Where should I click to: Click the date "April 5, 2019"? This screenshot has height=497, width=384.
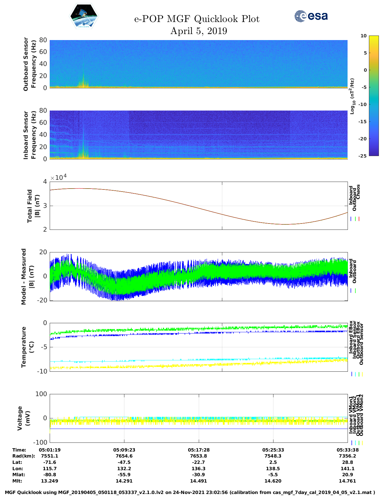click(198, 31)
